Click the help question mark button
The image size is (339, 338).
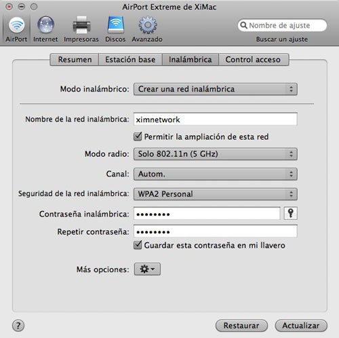click(18, 326)
